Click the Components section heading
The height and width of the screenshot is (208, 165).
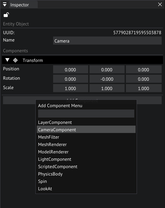(x=15, y=51)
